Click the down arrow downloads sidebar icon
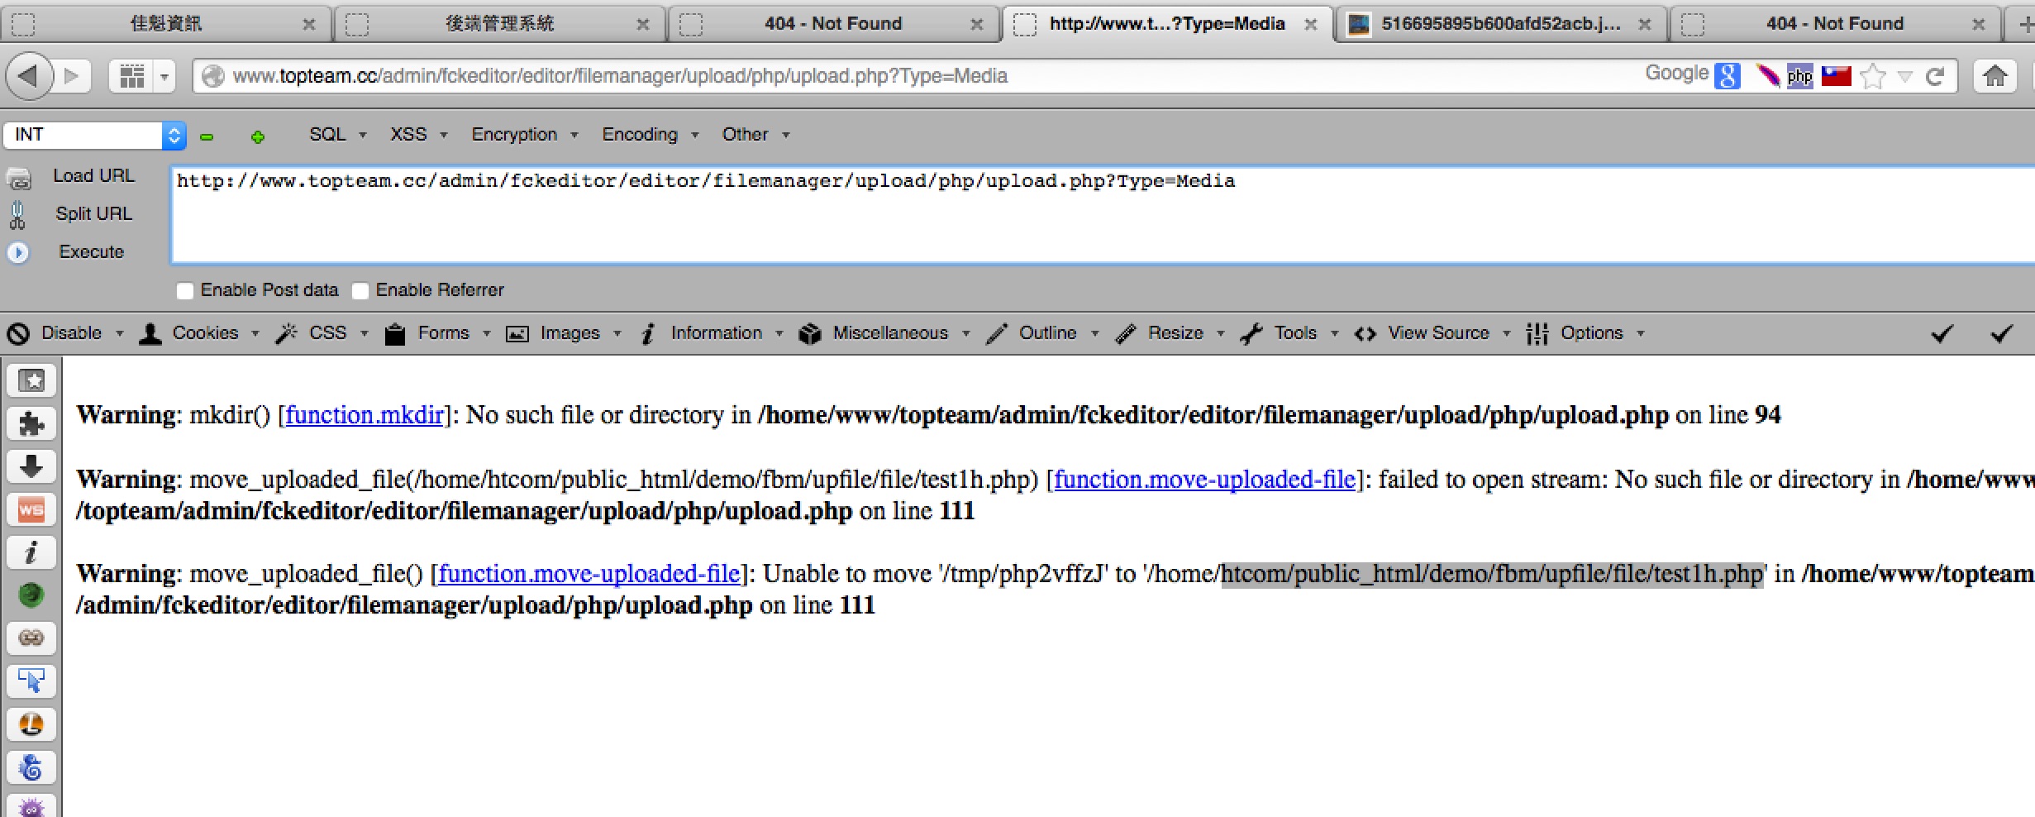The height and width of the screenshot is (817, 2035). tap(31, 466)
